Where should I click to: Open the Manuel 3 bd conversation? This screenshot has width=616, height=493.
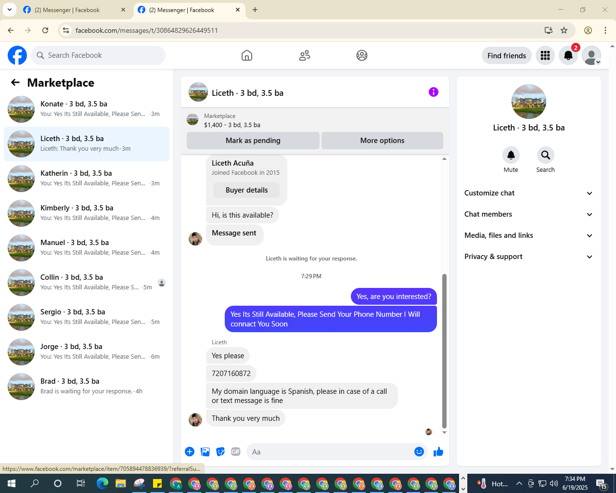click(87, 248)
